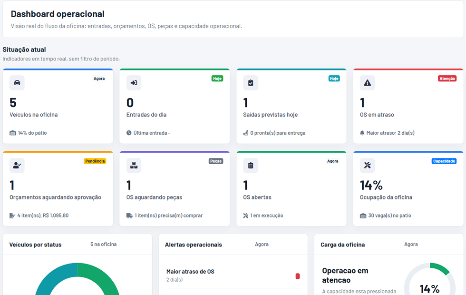Open the Maior atraso de OS alert row
The image size is (466, 295).
coord(233,275)
